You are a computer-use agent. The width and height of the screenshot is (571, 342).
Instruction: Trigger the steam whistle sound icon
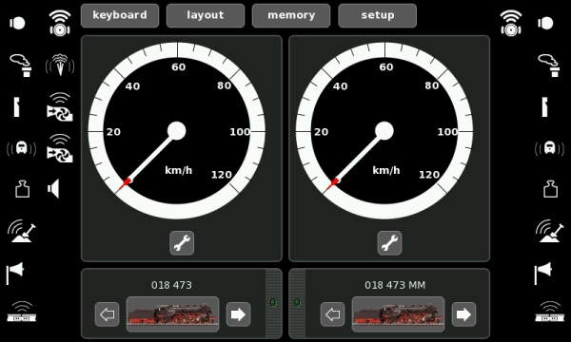60,65
